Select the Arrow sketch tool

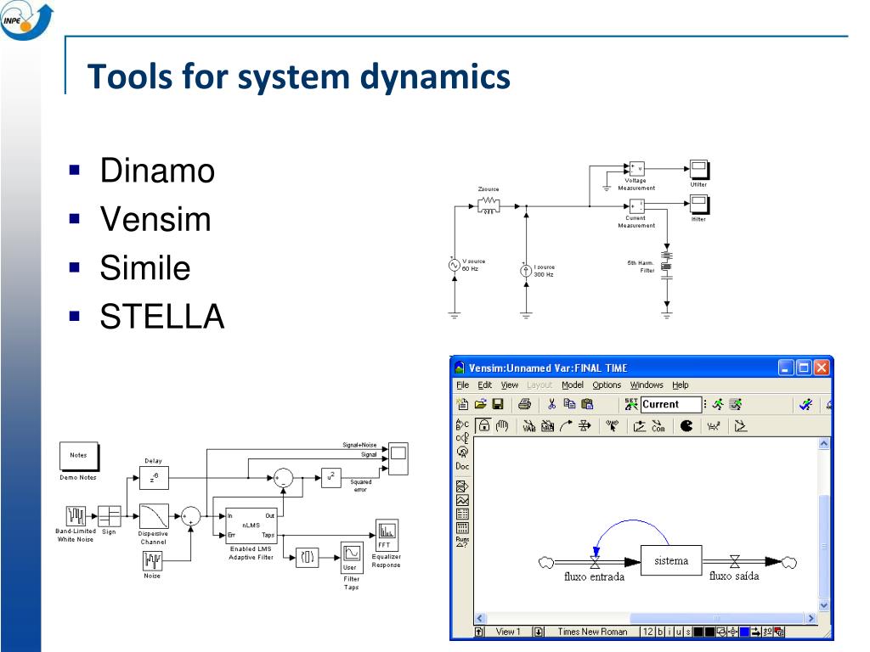(565, 426)
